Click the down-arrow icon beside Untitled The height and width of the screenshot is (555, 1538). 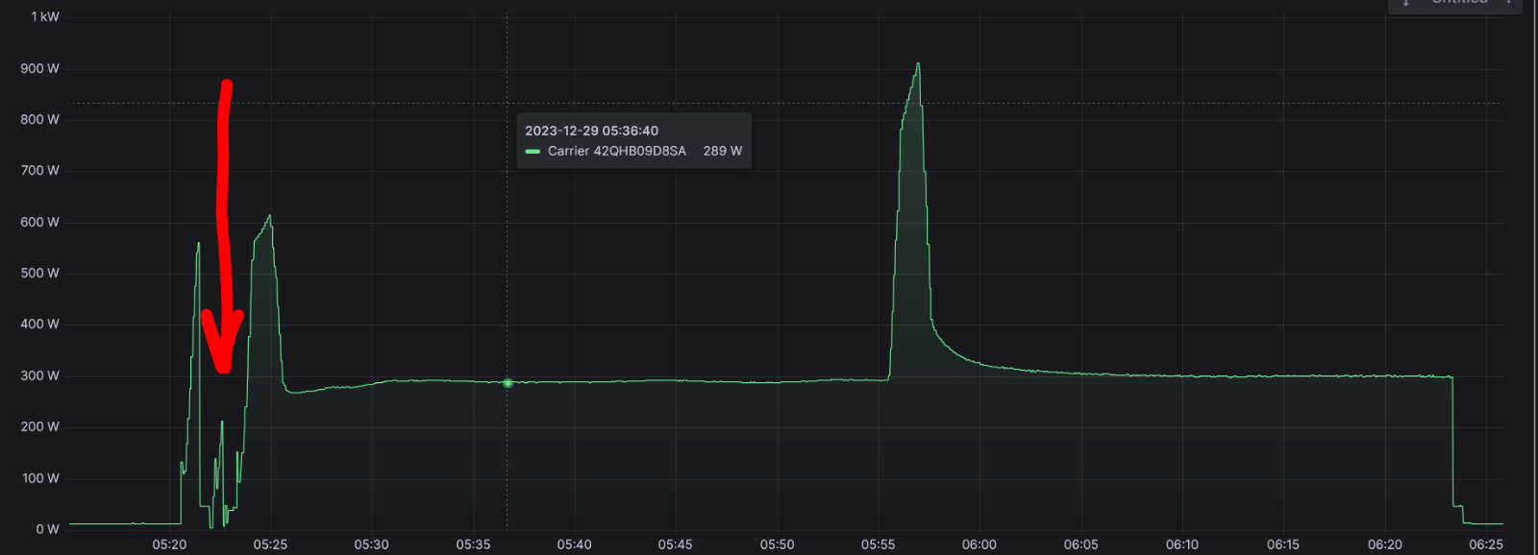[1406, 3]
